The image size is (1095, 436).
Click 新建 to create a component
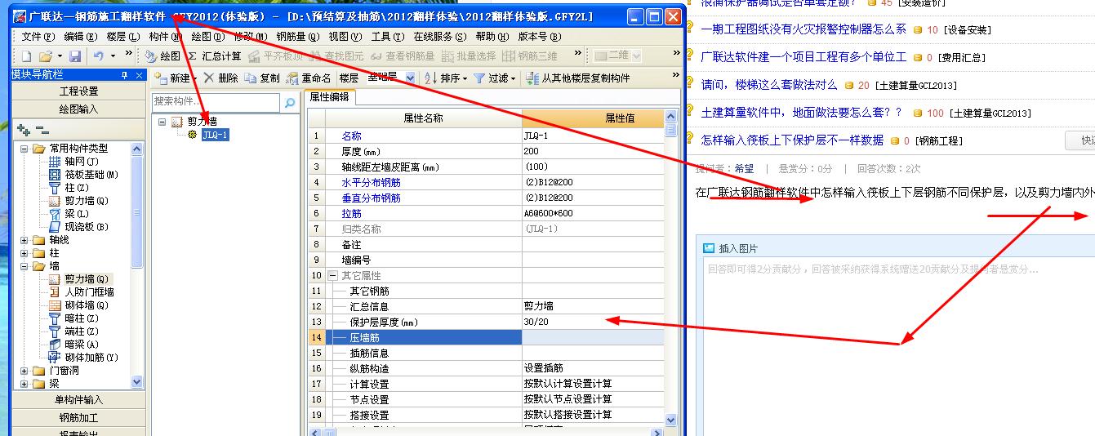coord(173,78)
